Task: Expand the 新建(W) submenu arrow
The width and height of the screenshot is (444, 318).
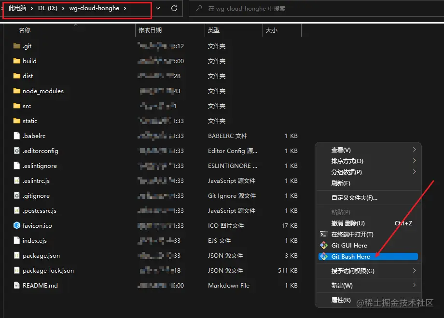Action: (414, 285)
